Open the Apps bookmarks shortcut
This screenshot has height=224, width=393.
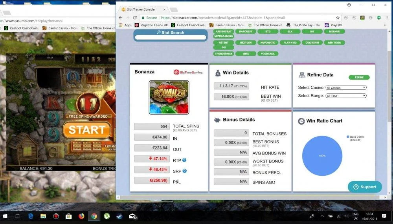(125, 25)
